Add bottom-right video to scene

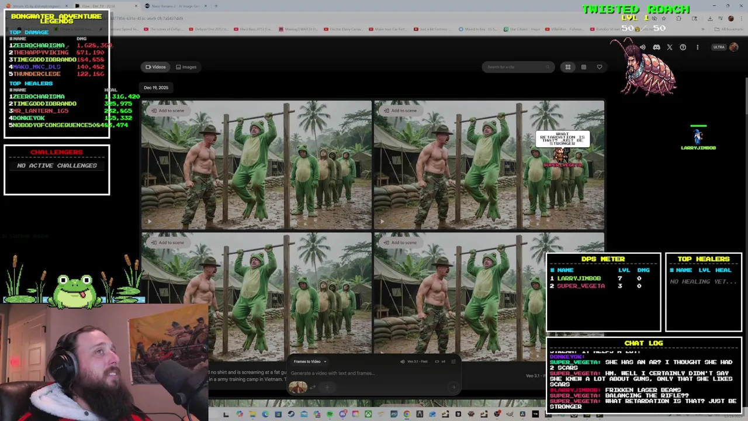tap(400, 243)
